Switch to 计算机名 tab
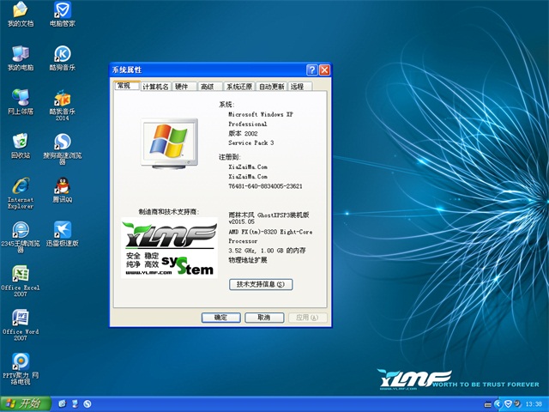The width and height of the screenshot is (549, 412). [x=155, y=87]
